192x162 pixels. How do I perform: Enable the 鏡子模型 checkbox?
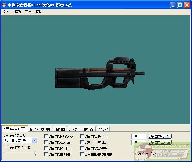coord(82,142)
